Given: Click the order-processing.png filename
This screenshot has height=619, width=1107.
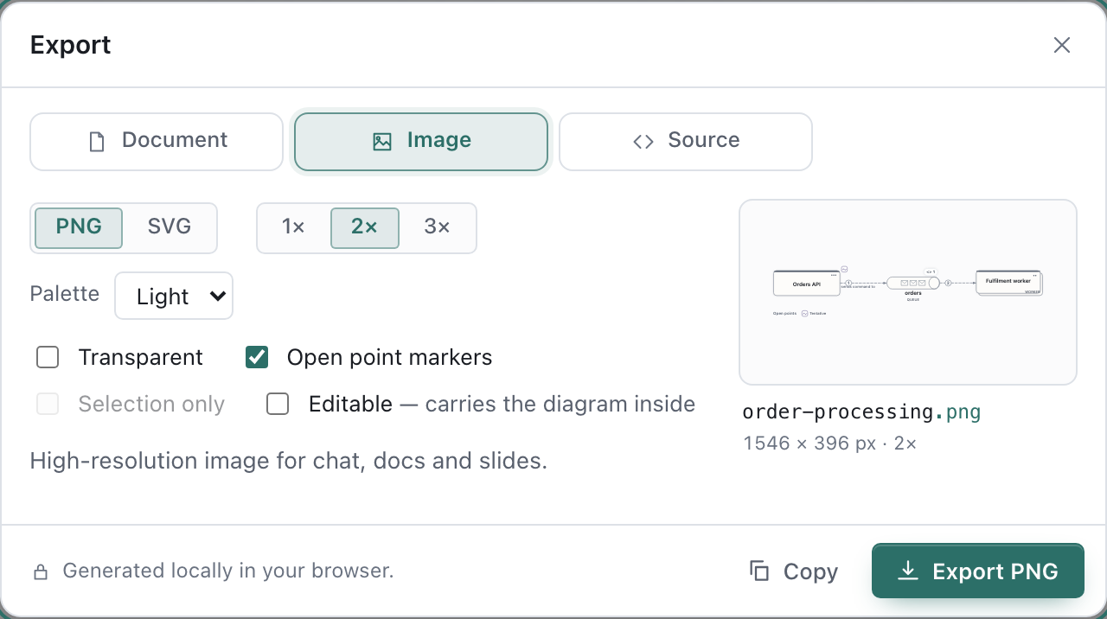Looking at the screenshot, I should pyautogui.click(x=861, y=412).
